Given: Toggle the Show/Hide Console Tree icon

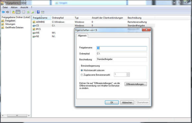Looking at the screenshot, I should (x=18, y=12).
